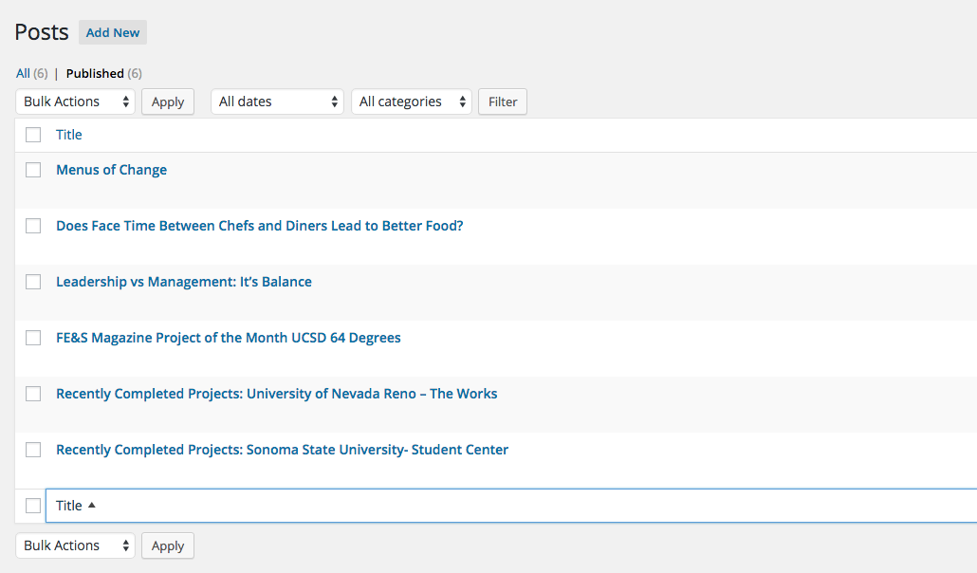Toggle the footer select-all checkbox
The image size is (977, 573).
point(33,506)
